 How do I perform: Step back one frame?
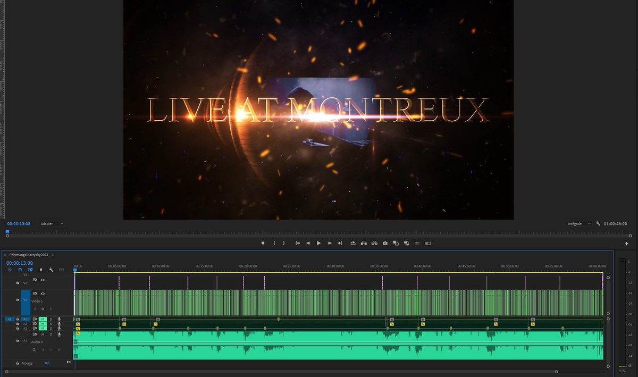308,243
